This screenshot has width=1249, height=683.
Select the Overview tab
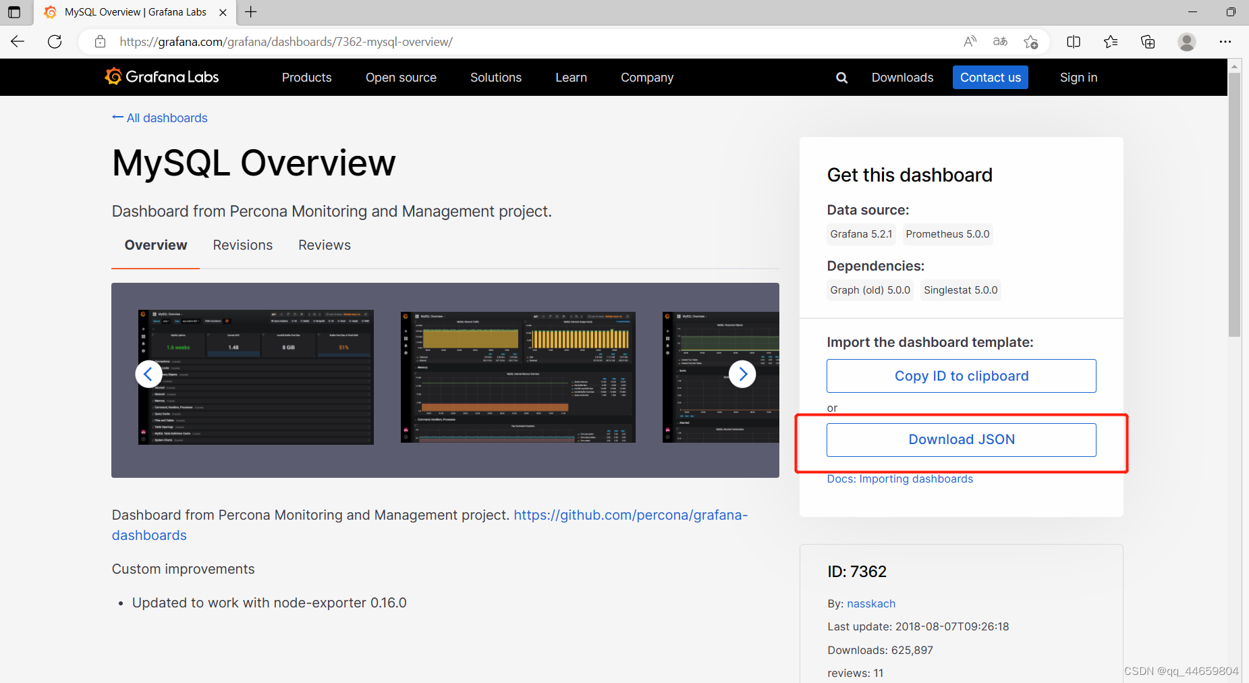[x=156, y=245]
